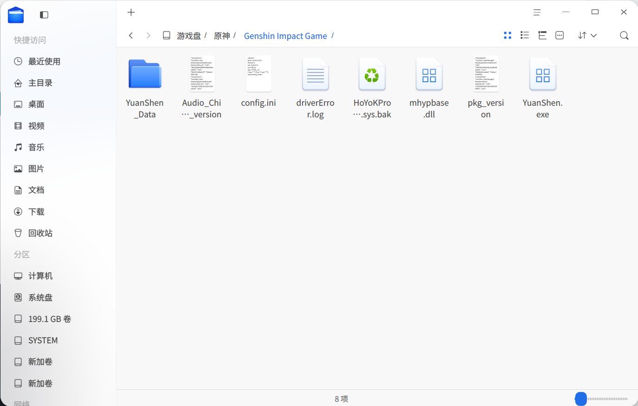Open the view options button

click(560, 35)
